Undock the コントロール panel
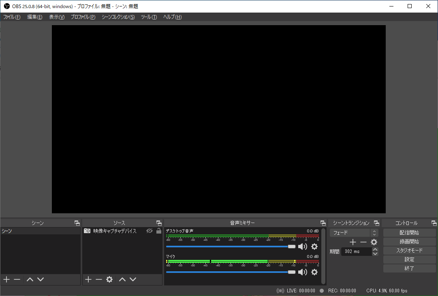 click(434, 223)
